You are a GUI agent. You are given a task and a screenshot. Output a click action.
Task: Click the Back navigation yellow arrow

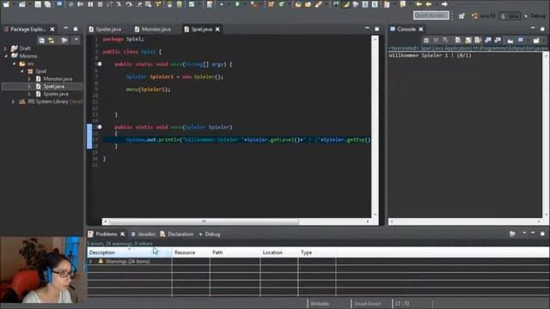point(429,4)
